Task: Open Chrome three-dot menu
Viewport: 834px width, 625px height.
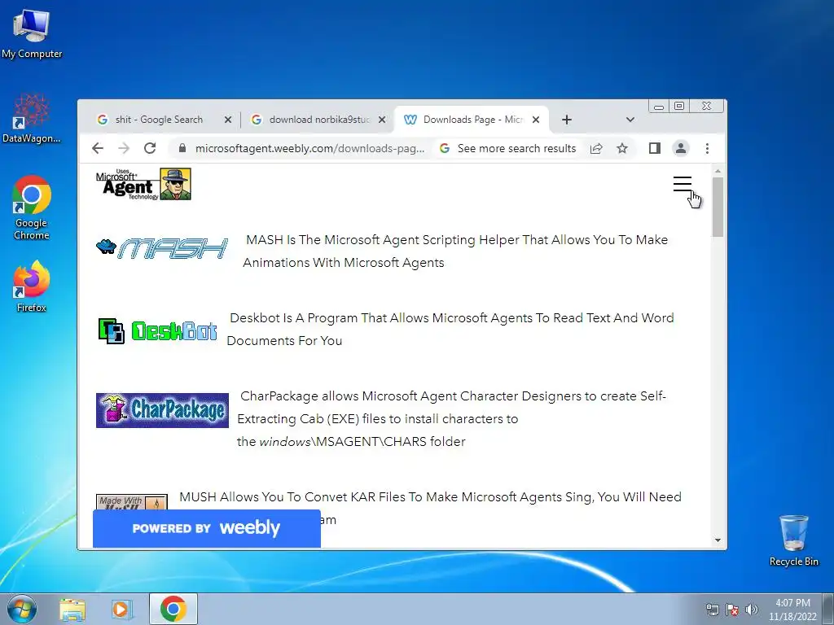Action: click(707, 148)
